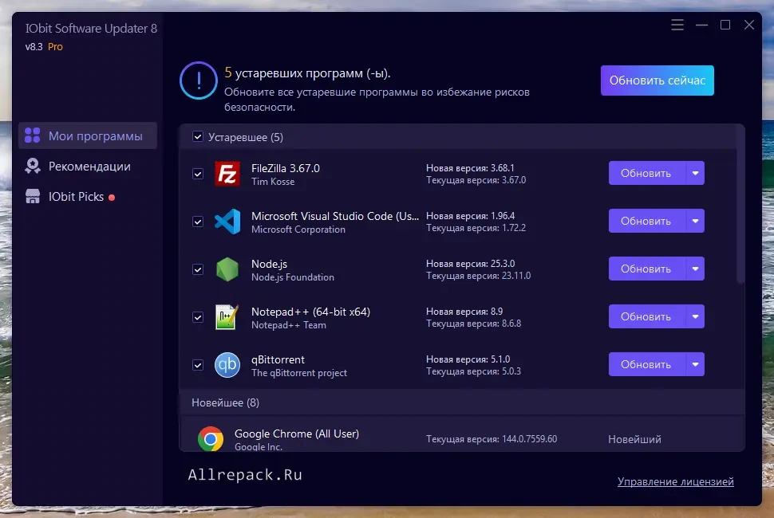Expand the FileZilla update dropdown arrow

(x=695, y=173)
